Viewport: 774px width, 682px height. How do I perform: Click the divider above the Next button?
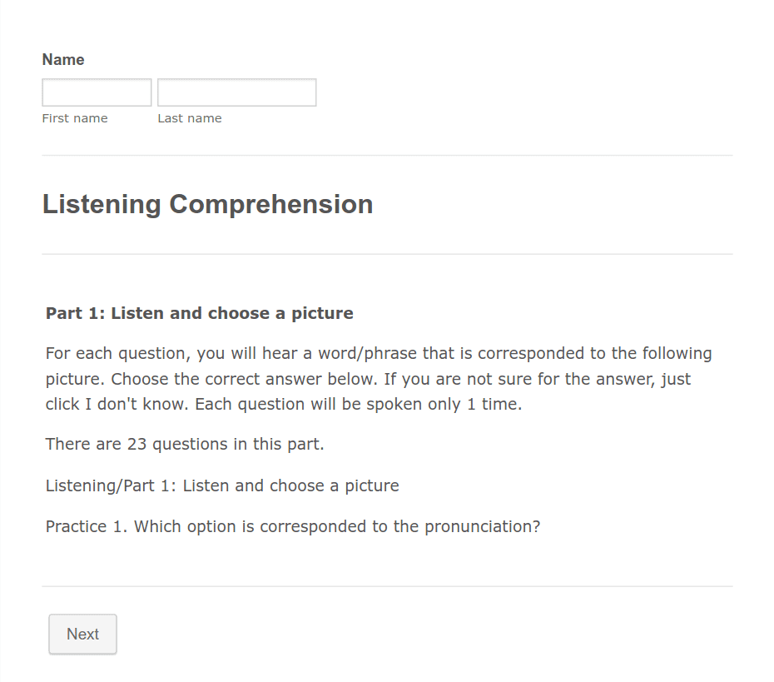pyautogui.click(x=387, y=585)
